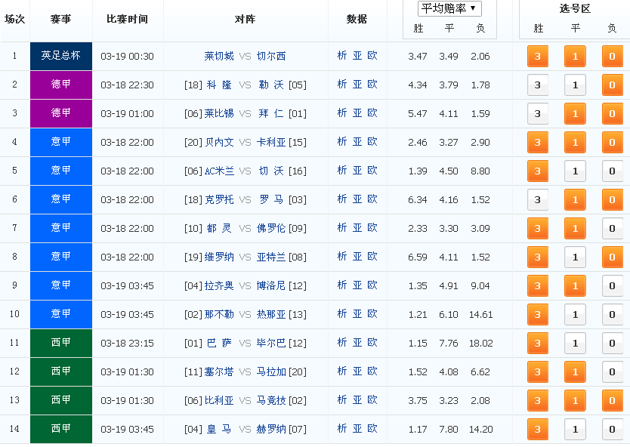Click the 选号区 header
Screen dimensions: 630x447
point(575,8)
